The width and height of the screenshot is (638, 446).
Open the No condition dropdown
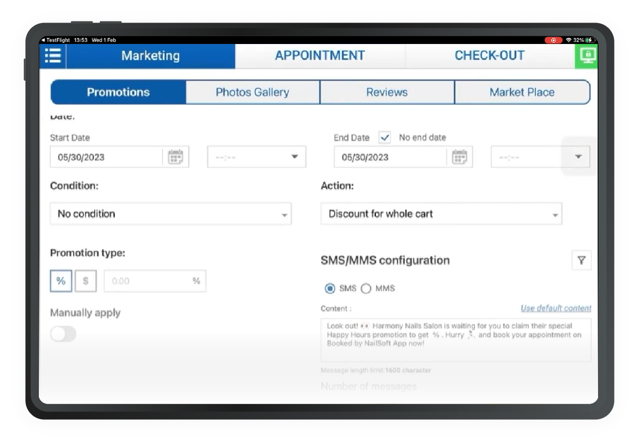170,213
